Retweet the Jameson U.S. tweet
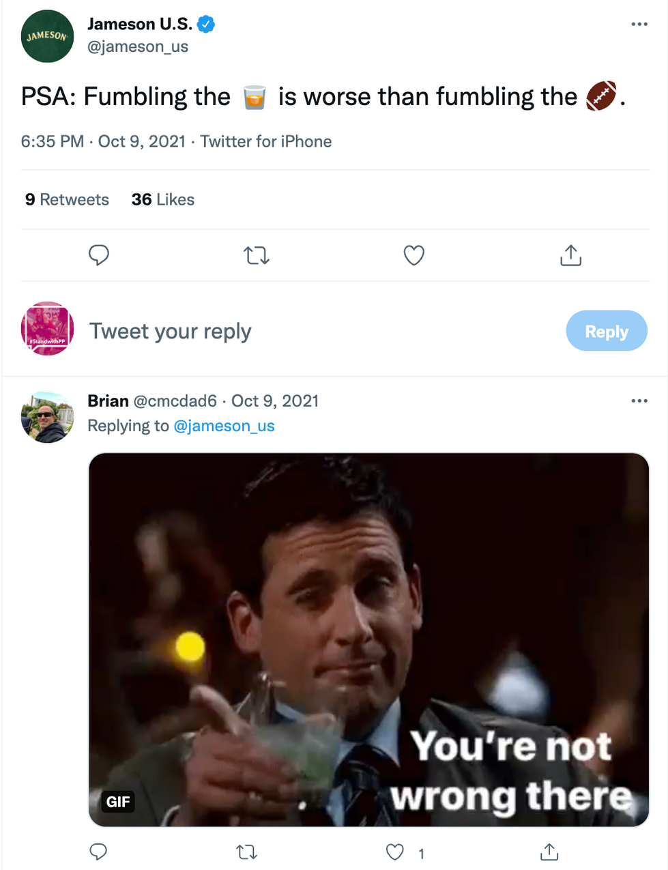The height and width of the screenshot is (870, 668). 257,256
